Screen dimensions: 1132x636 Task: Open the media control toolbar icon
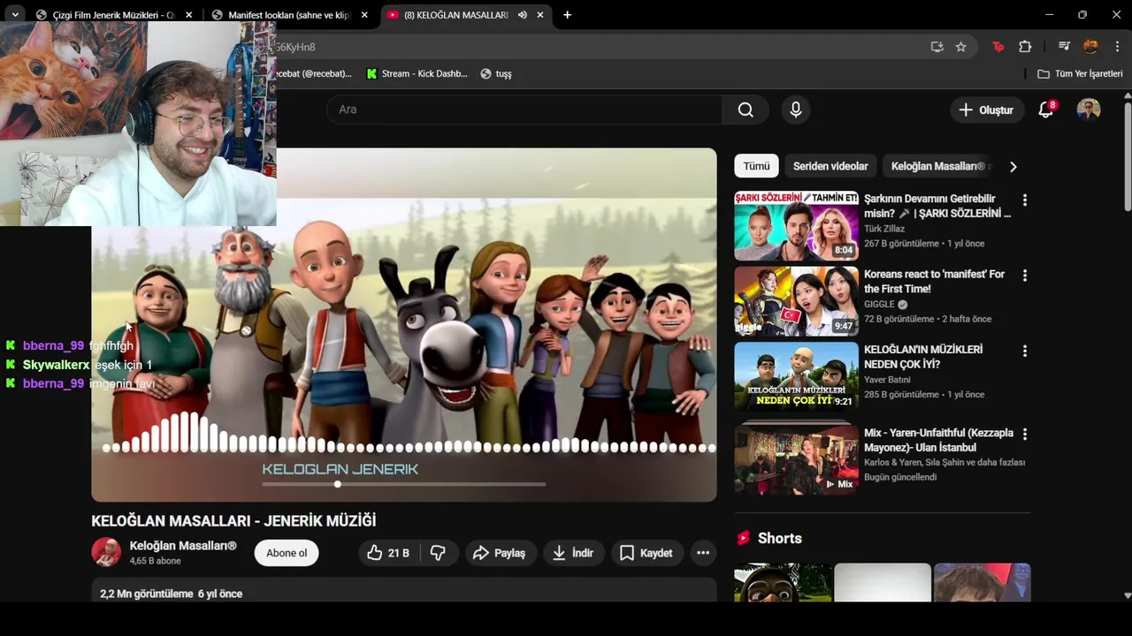point(1064,47)
